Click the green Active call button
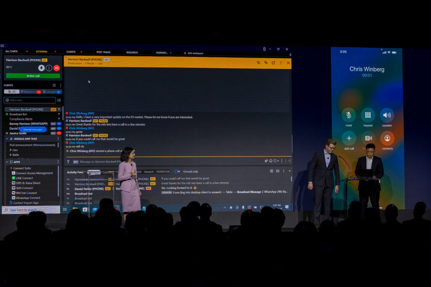The width and height of the screenshot is (431, 287). [33, 76]
